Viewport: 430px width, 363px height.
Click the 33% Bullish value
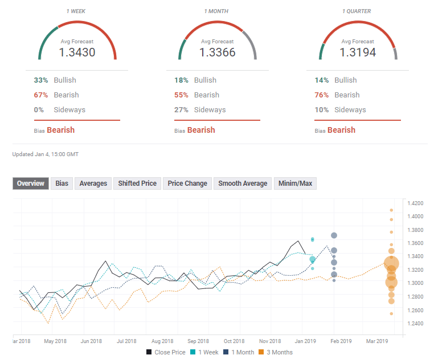pyautogui.click(x=41, y=80)
